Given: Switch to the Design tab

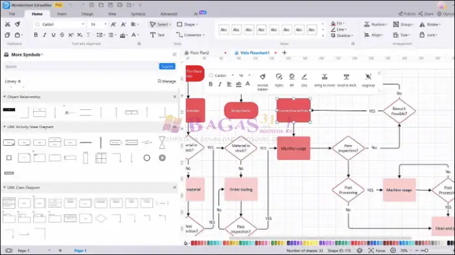Looking at the screenshot, I should tap(87, 14).
